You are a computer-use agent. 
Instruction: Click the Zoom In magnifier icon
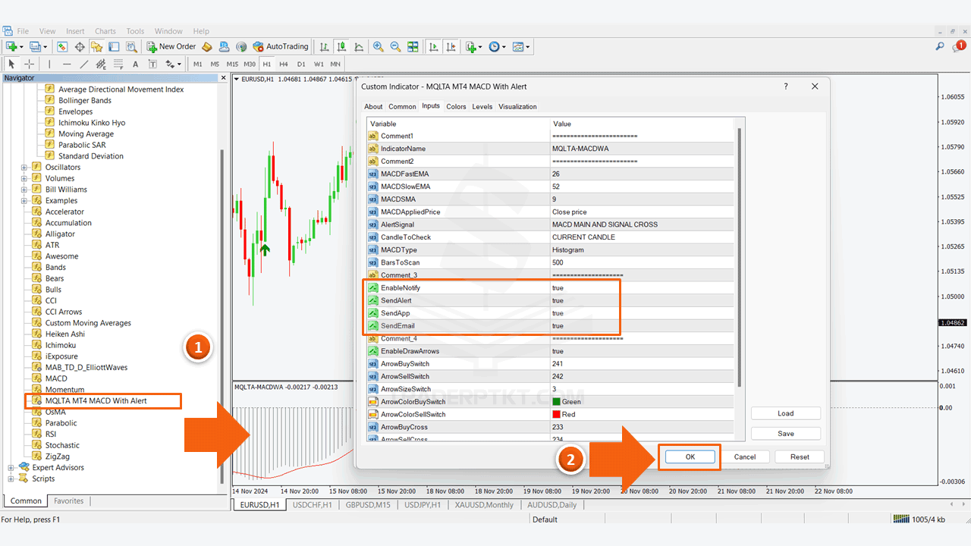[378, 46]
